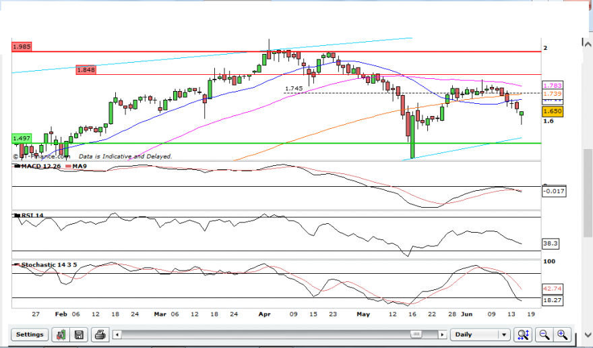Click the 1.739 orange average price tag
The image size is (593, 348).
(553, 94)
